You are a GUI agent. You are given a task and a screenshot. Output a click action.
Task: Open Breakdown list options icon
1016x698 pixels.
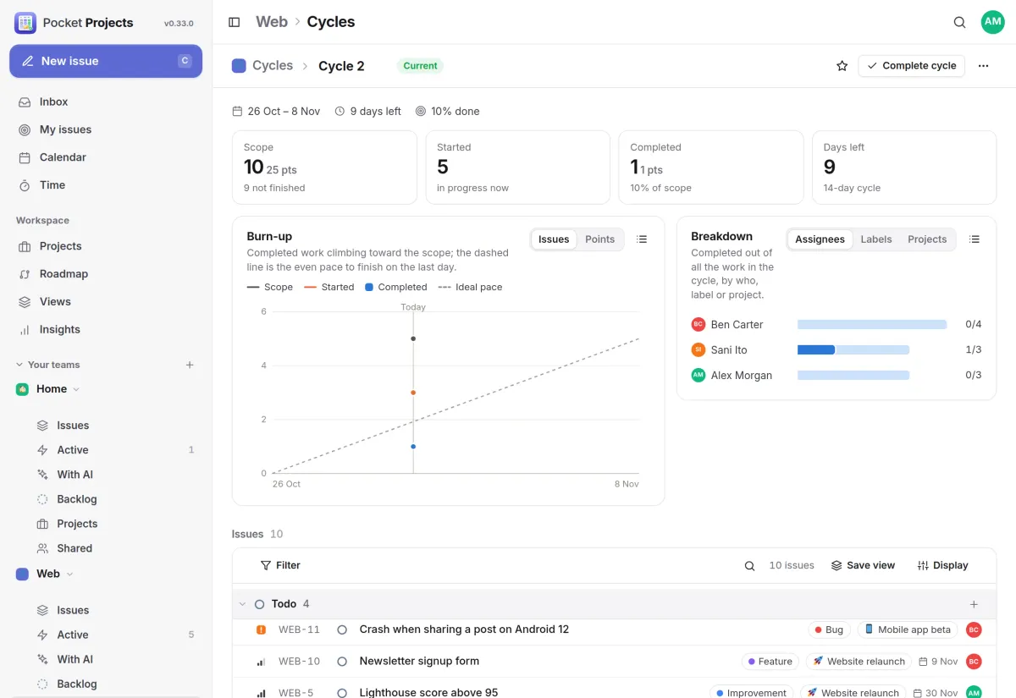pyautogui.click(x=975, y=239)
